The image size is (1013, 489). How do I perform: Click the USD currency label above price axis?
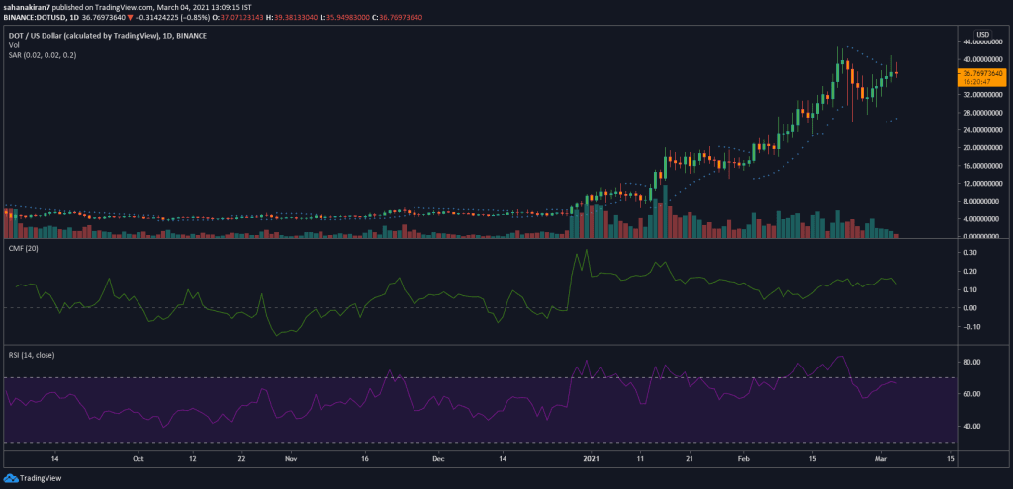(982, 35)
